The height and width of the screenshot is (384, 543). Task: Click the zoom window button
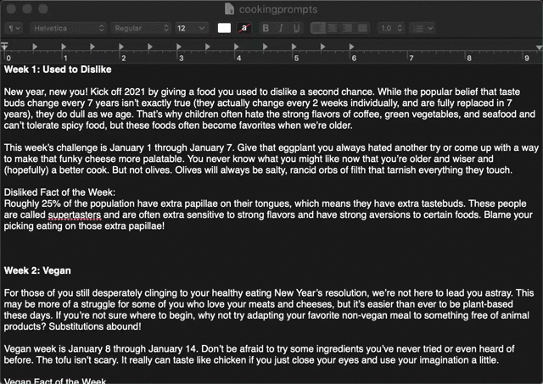[43, 8]
